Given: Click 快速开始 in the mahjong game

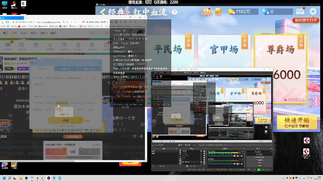Looking at the screenshot, I should click(x=297, y=122).
